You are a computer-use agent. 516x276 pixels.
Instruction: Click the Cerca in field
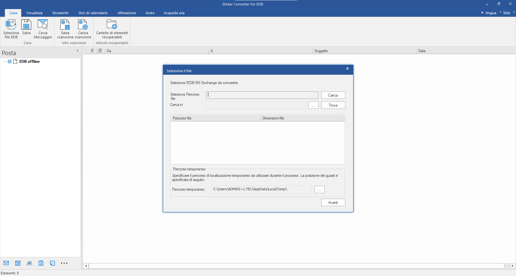(256, 105)
